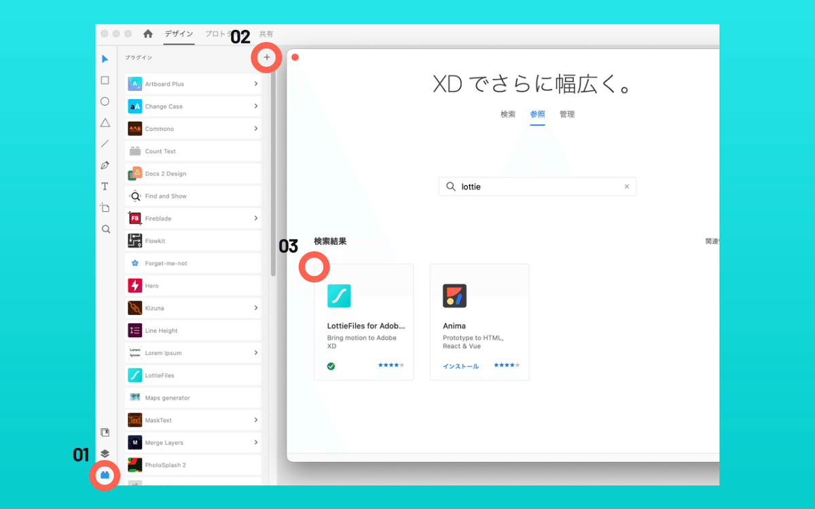Click the plus button to add plugins
The height and width of the screenshot is (509, 815).
tap(267, 58)
